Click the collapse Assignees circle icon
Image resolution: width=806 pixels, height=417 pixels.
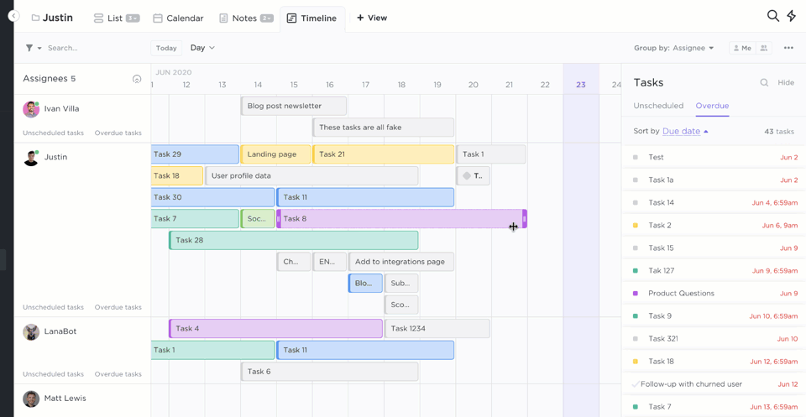click(x=137, y=79)
